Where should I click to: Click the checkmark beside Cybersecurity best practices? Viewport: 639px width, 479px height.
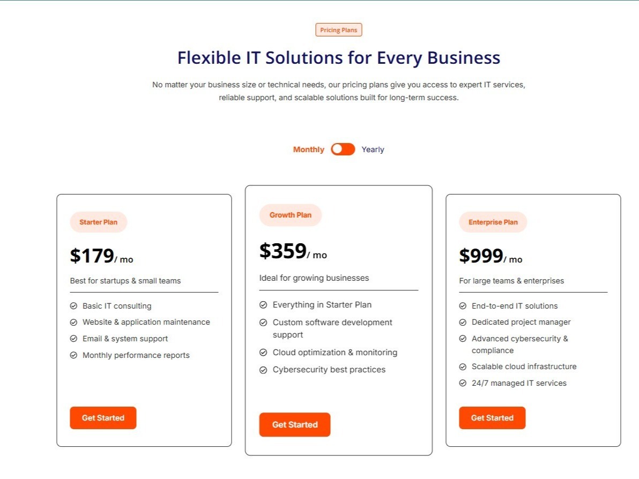point(263,370)
